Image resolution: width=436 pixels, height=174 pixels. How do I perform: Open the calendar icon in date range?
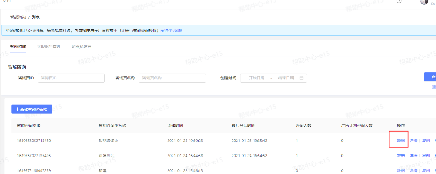pos(302,78)
